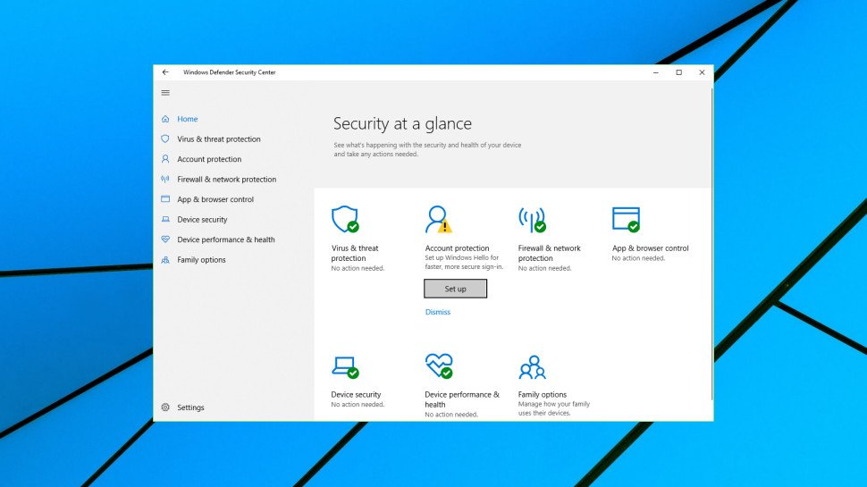Click the Device security tile title
867x487 pixels.
[x=356, y=395]
